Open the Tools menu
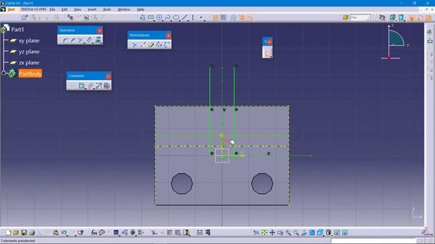Screen dimensions: 435x244 pos(107,9)
